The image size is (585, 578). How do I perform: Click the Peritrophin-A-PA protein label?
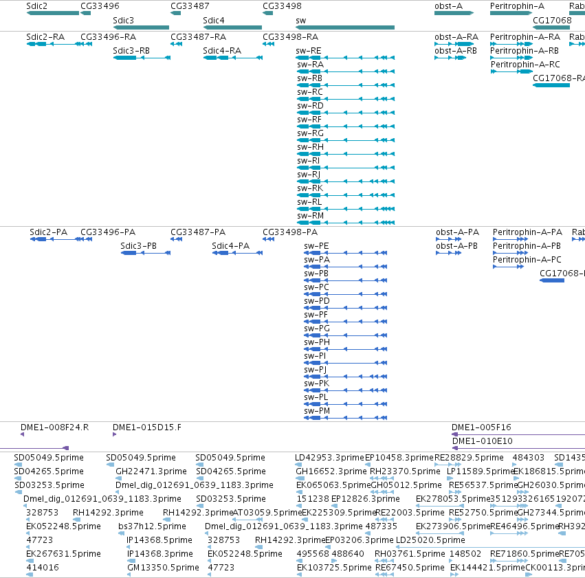click(527, 232)
